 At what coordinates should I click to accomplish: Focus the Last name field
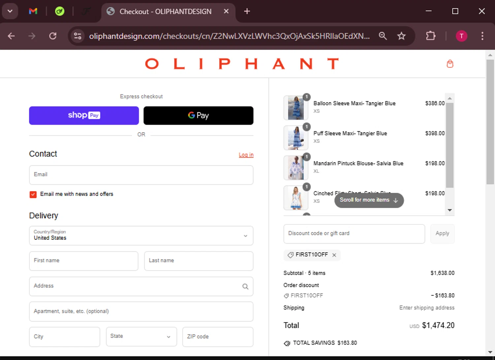point(199,261)
